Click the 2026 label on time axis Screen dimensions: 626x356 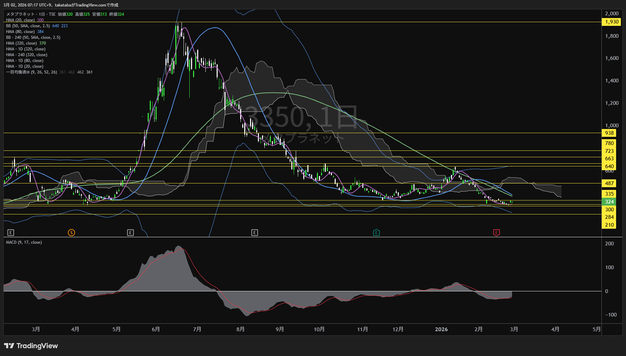(441, 329)
